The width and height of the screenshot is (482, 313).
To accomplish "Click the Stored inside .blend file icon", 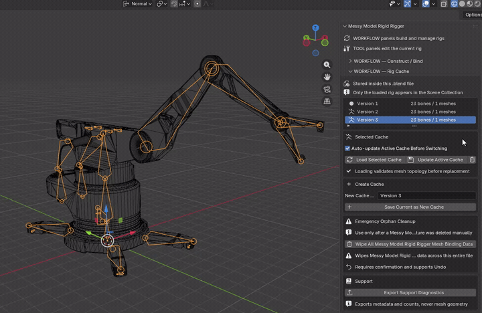I will [347, 84].
